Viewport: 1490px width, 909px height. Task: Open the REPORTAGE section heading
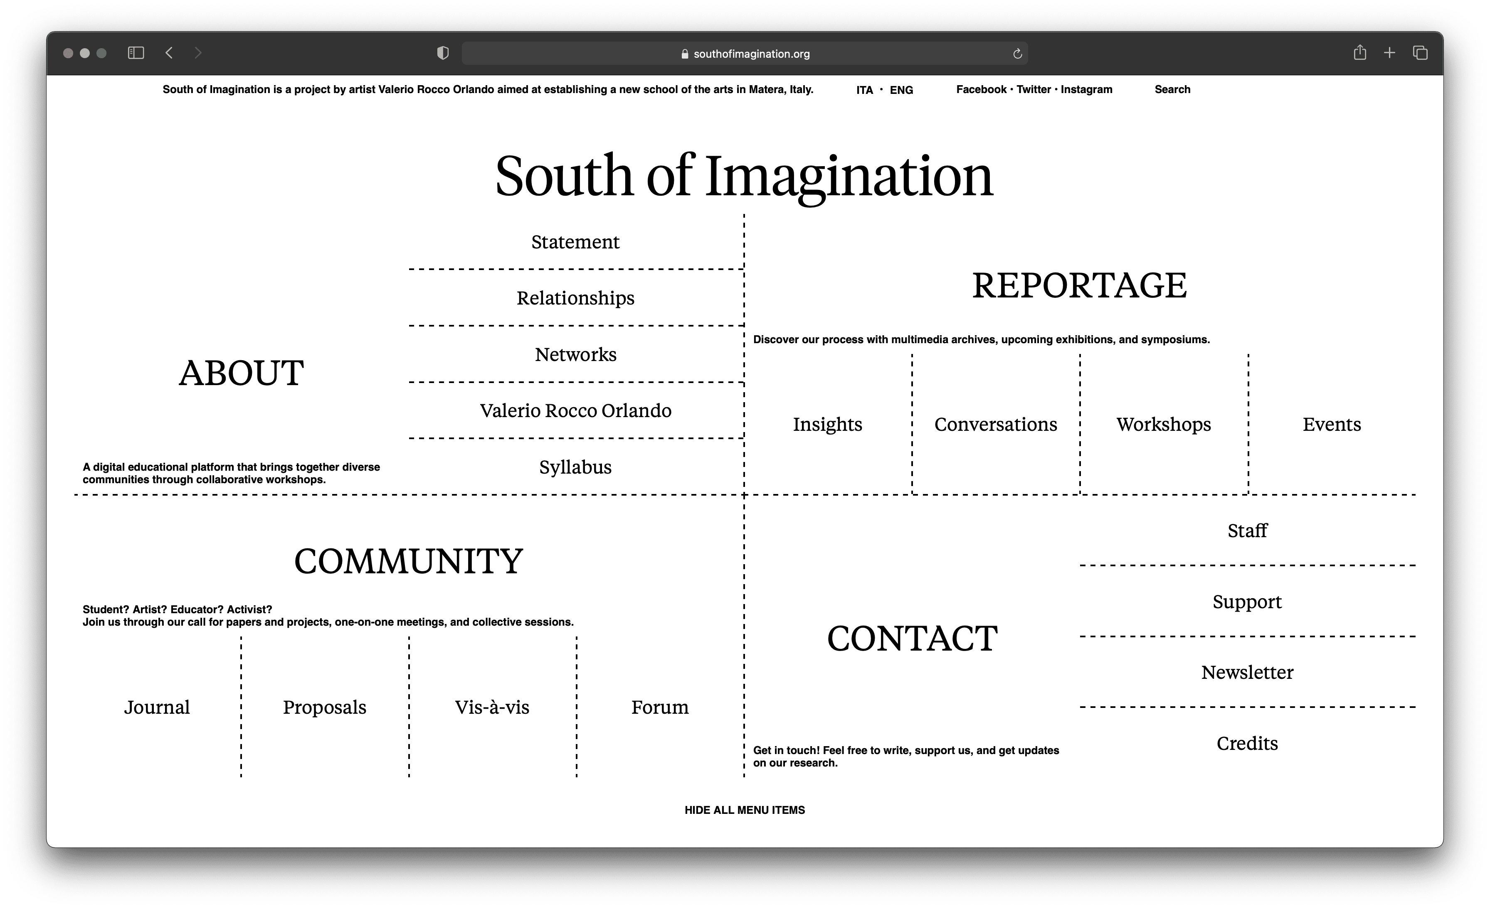tap(1079, 285)
